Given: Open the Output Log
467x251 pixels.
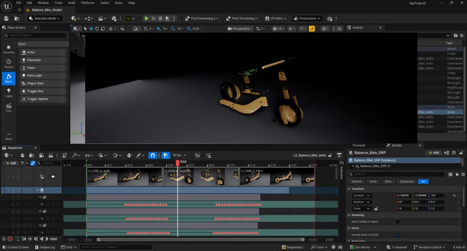Looking at the screenshot, I should (45, 247).
